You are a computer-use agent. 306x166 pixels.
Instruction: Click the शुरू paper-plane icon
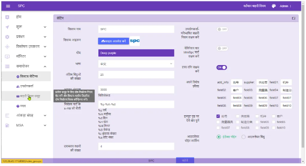[7, 27]
